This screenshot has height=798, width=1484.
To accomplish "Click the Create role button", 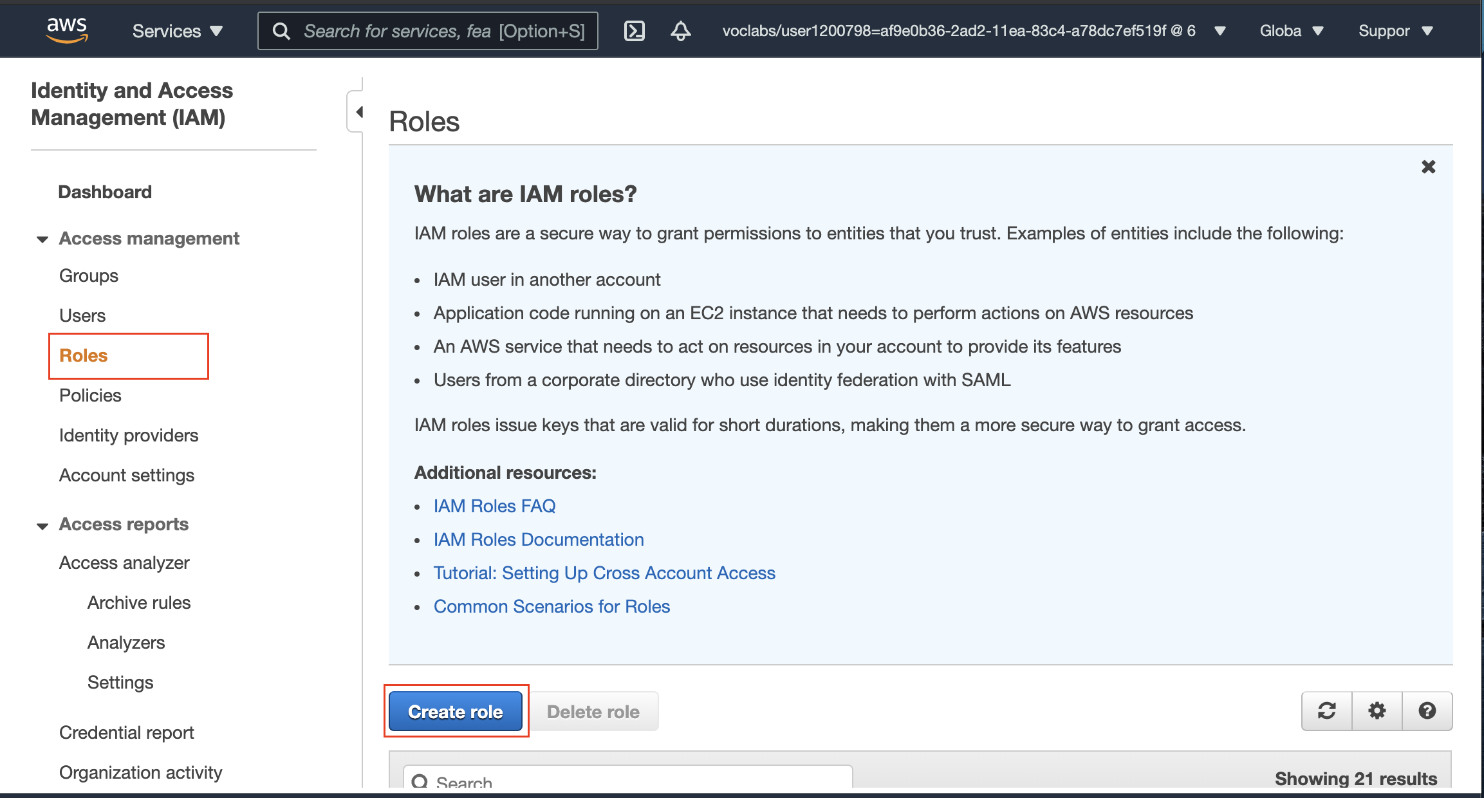I will [x=455, y=711].
